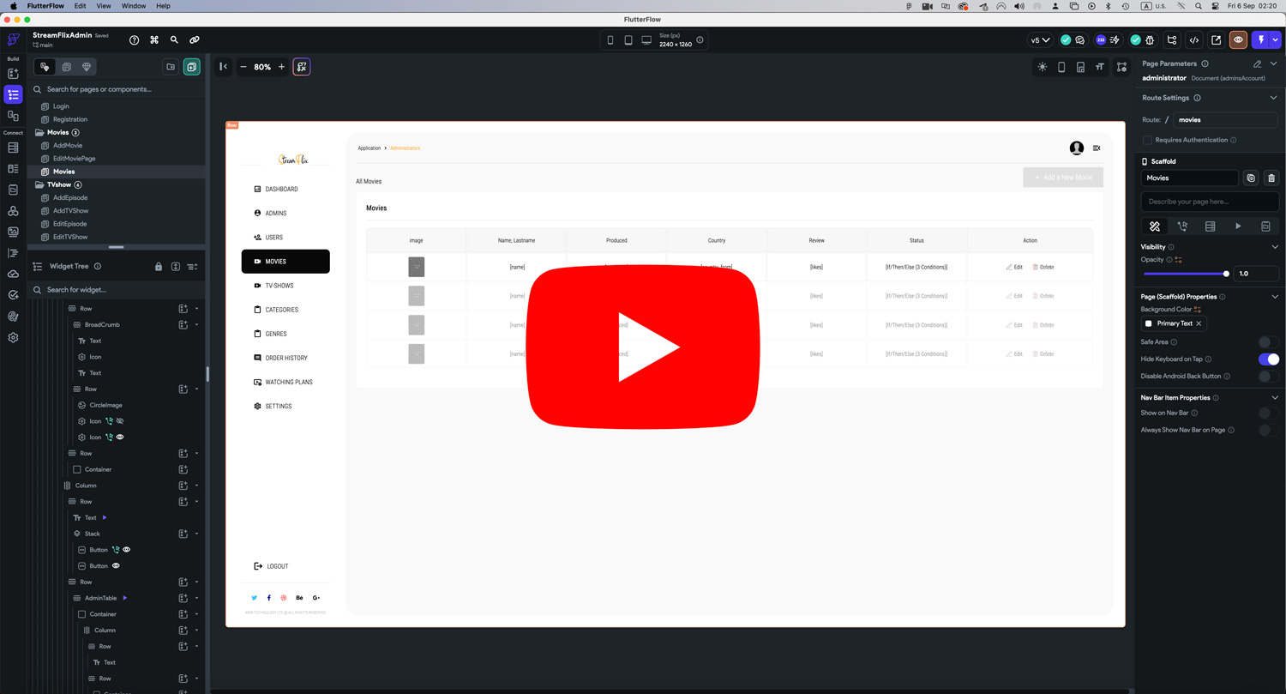
Task: Open the View Code icon
Action: [x=1194, y=40]
